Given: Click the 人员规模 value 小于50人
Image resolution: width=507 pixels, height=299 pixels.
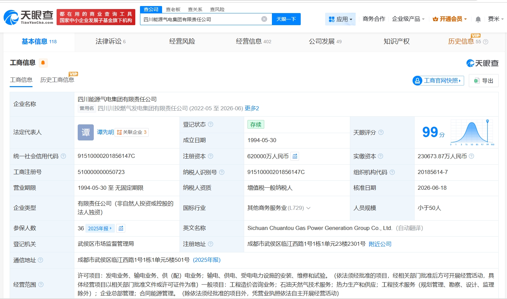Looking at the screenshot, I should coord(429,208).
